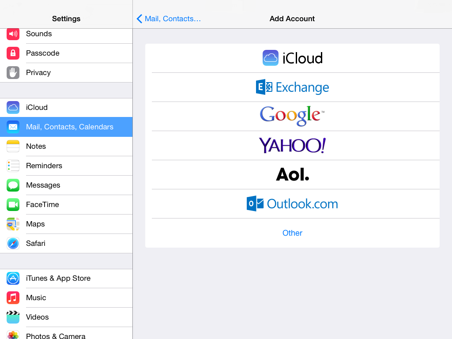Tap the Safari compass icon
This screenshot has height=339, width=452.
tap(13, 243)
